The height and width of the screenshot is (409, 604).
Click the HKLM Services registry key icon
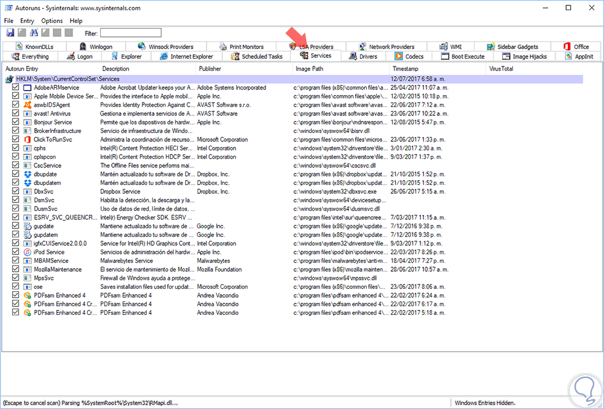(x=10, y=79)
